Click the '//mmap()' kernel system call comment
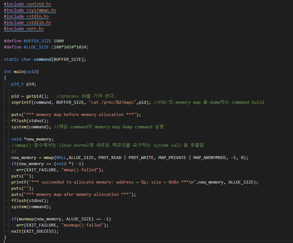 coord(108,145)
